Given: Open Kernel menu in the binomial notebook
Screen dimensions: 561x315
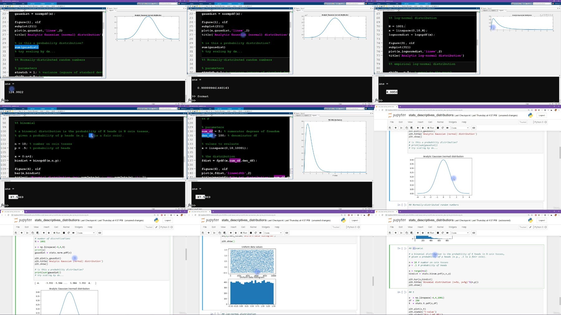Looking at the screenshot, I should click(440, 227).
